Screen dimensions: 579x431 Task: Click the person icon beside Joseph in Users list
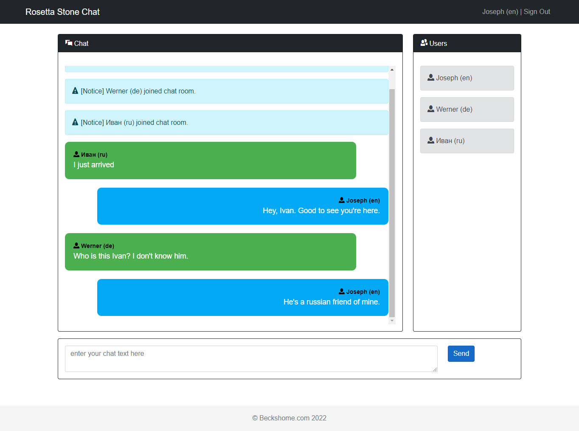point(430,77)
